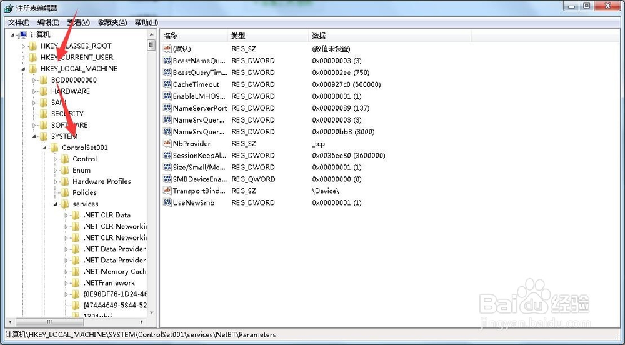Click the tree horizontal scroll left arrow
Screen dimensions: 625x345
click(x=11, y=321)
